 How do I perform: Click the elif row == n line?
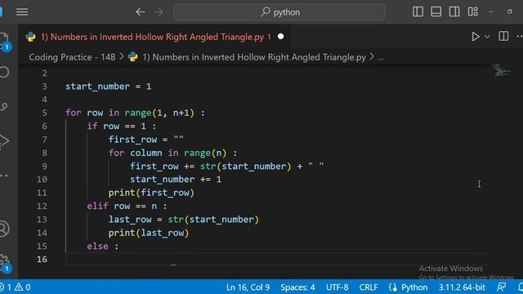(x=127, y=207)
